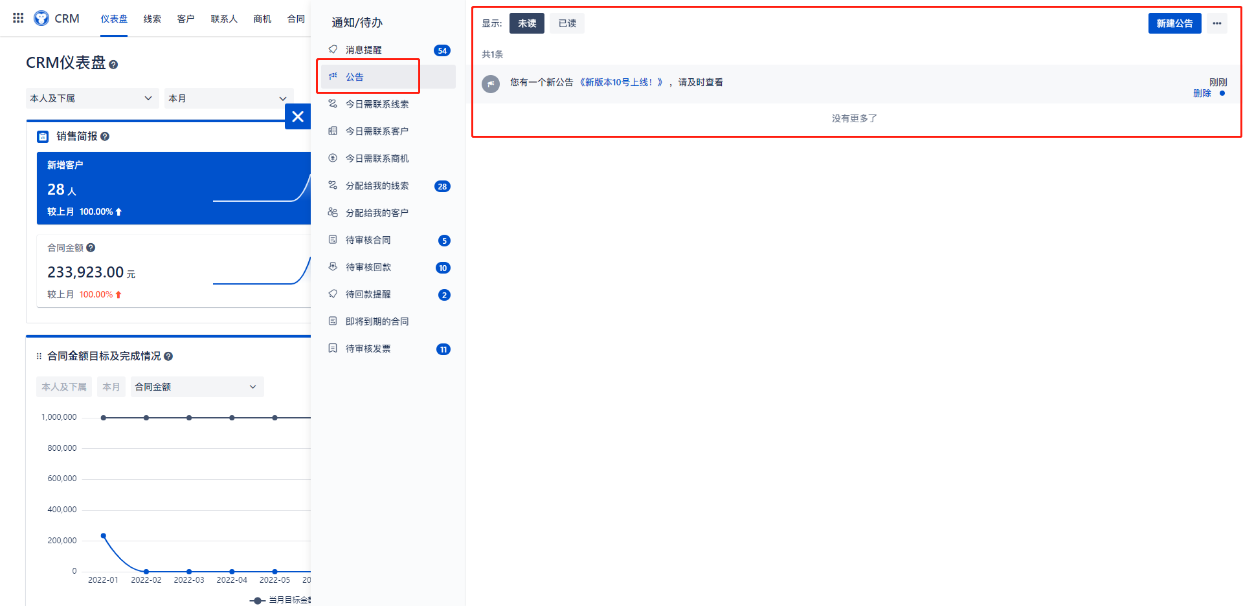
Task: Switch to the 联系人 tab
Action: pyautogui.click(x=224, y=19)
